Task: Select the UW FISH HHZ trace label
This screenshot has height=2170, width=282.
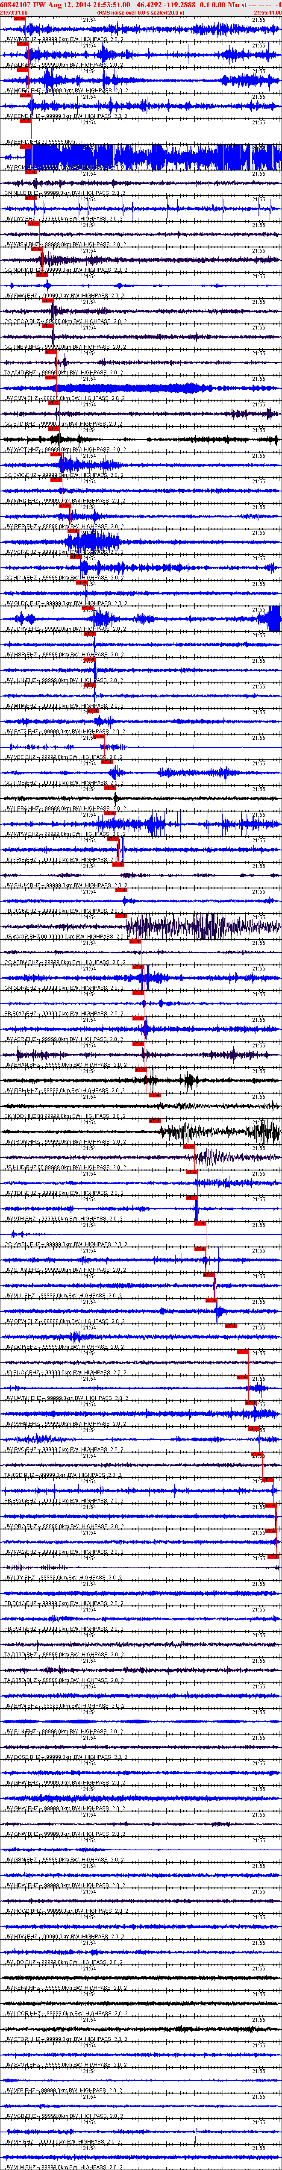Action: (66, 1091)
